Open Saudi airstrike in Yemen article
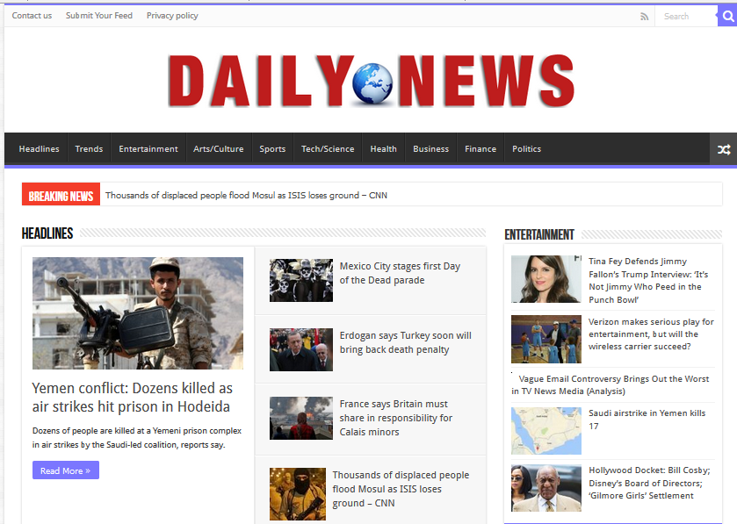The image size is (737, 524). [647, 420]
